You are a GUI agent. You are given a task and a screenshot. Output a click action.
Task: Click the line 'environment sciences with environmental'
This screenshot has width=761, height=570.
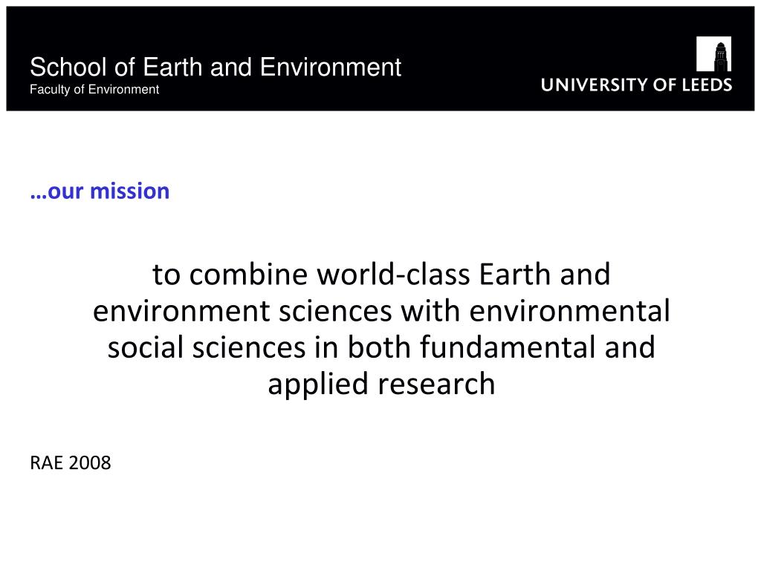(x=381, y=311)
